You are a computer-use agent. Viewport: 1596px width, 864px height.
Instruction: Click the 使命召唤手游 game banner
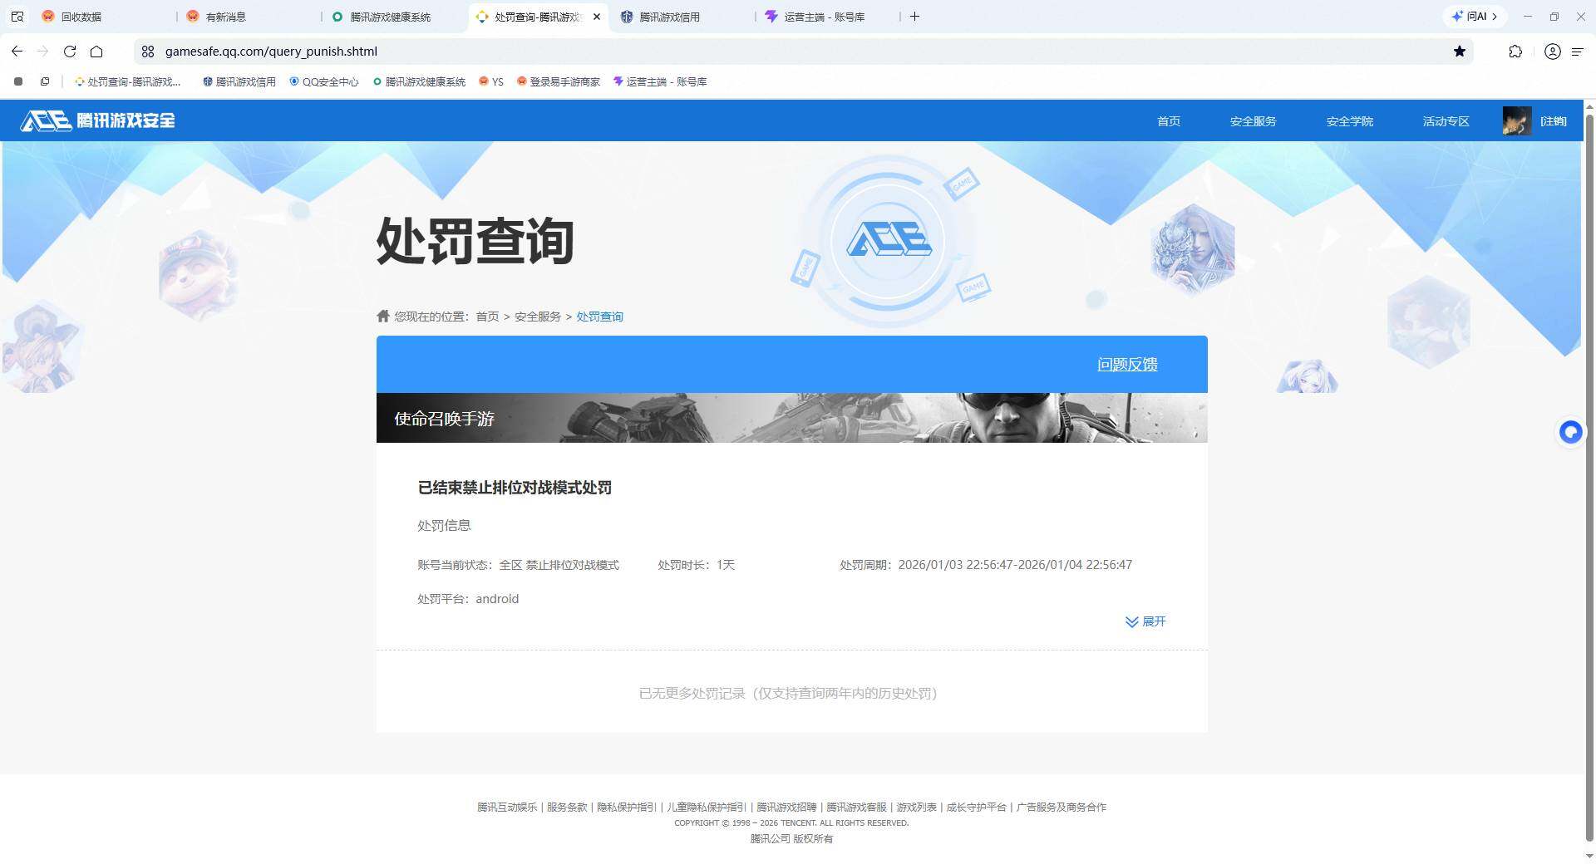(x=791, y=418)
